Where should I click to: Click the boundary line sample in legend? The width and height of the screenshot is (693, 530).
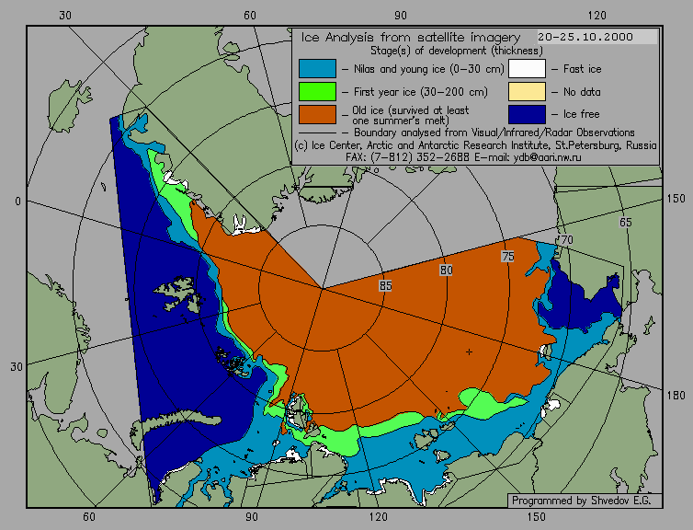tap(317, 132)
